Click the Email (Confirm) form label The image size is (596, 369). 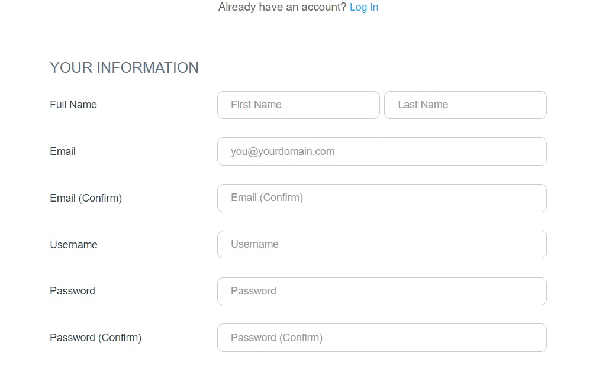coord(86,198)
